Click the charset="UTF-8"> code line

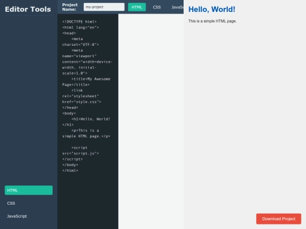[80, 45]
